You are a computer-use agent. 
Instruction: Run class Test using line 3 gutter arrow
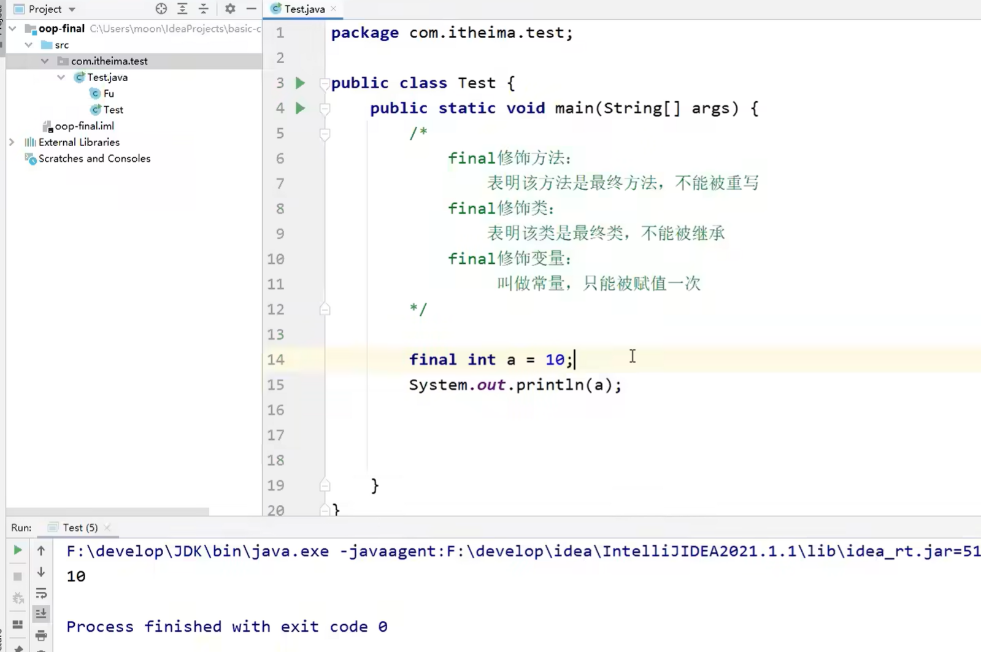[x=300, y=83]
